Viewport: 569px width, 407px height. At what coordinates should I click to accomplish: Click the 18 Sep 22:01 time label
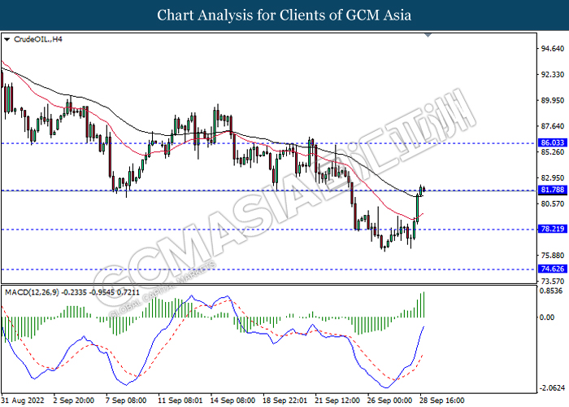coord(284,400)
